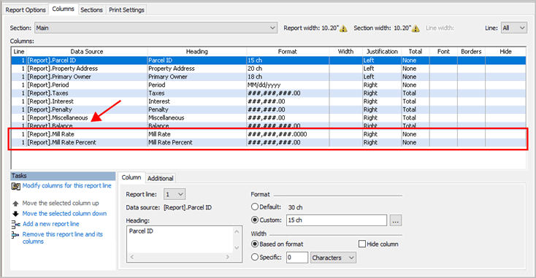Screen dimensions: 536x278
Task: Click Move the selected column up
Action: [61, 203]
